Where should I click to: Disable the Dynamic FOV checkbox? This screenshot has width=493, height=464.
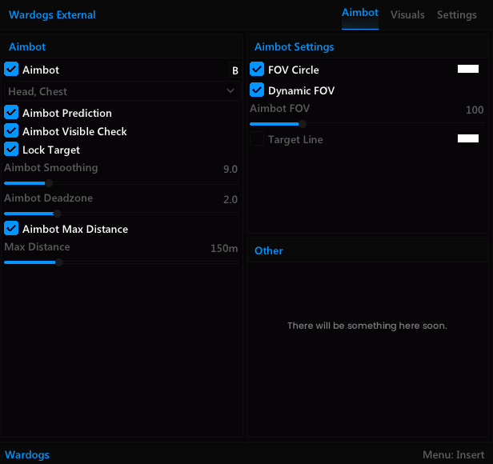tap(257, 90)
